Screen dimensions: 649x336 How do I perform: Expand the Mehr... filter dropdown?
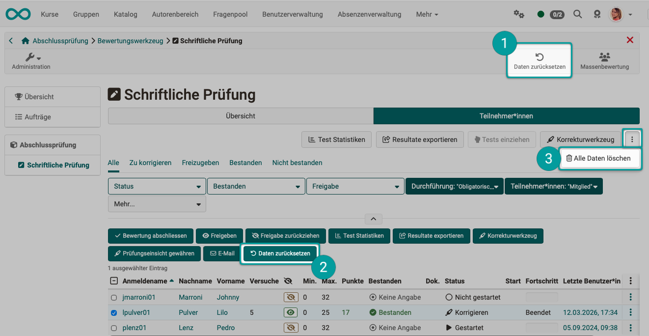[x=157, y=204]
